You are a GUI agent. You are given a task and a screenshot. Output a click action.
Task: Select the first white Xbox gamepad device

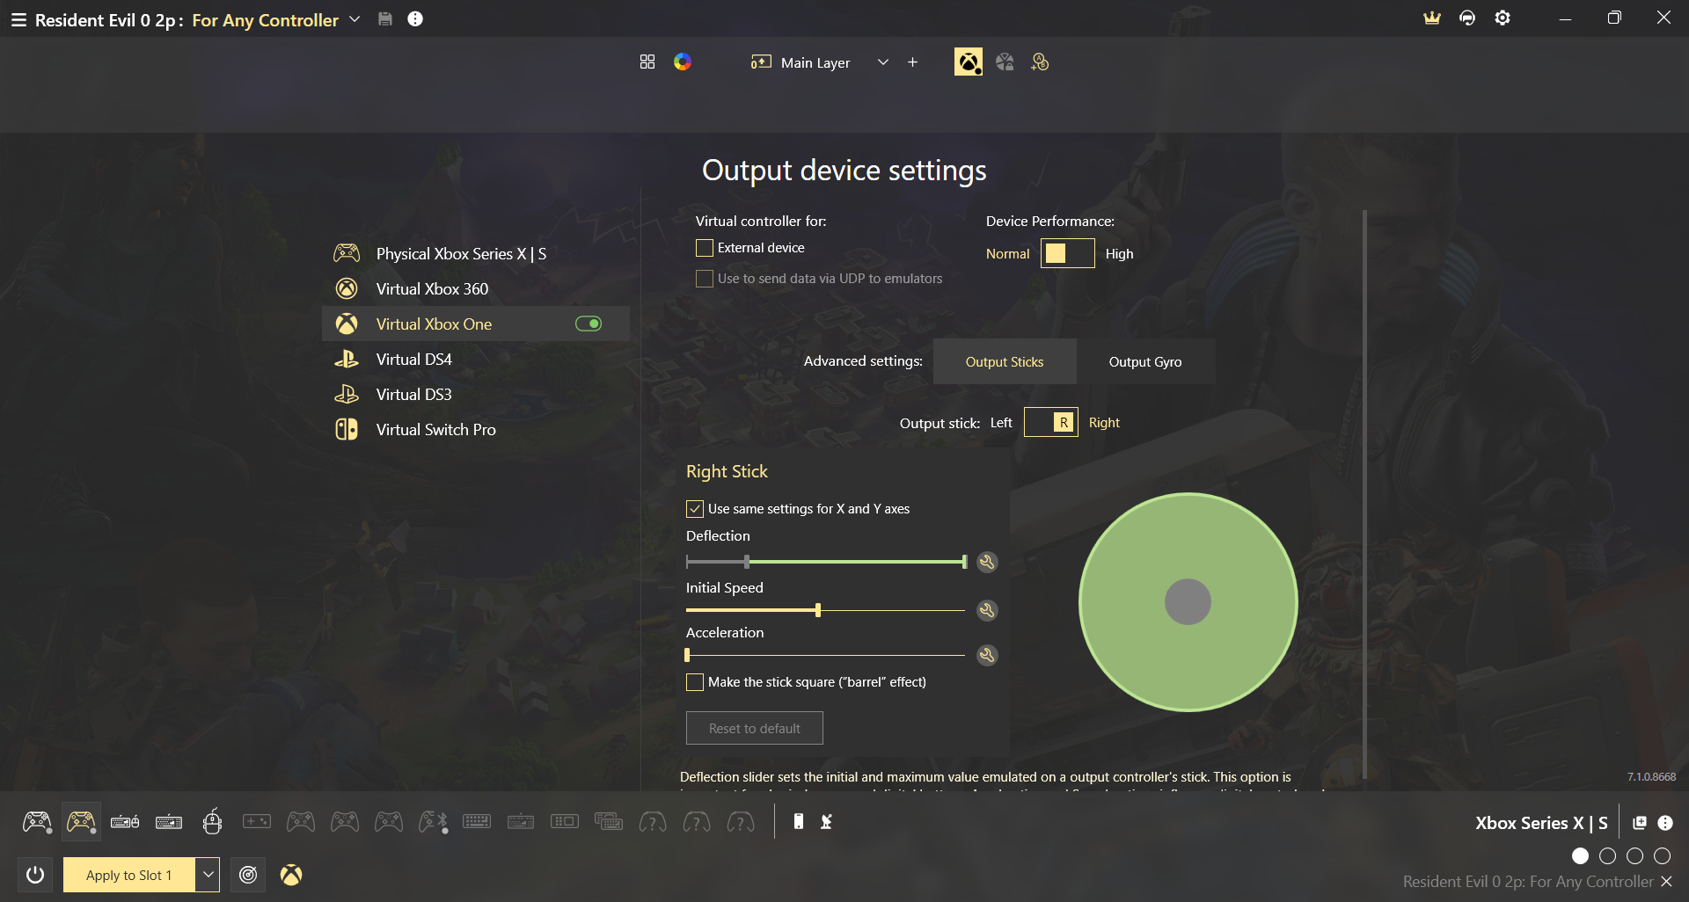37,822
